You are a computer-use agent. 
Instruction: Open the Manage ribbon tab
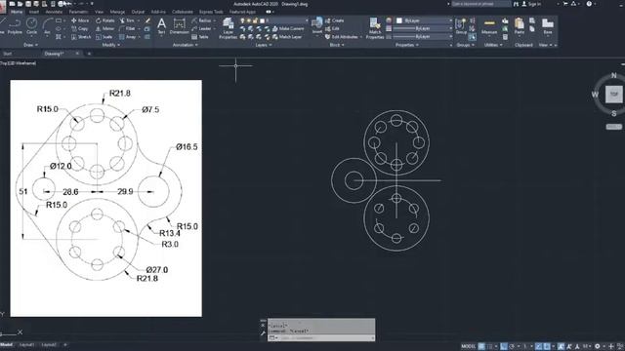click(x=117, y=12)
